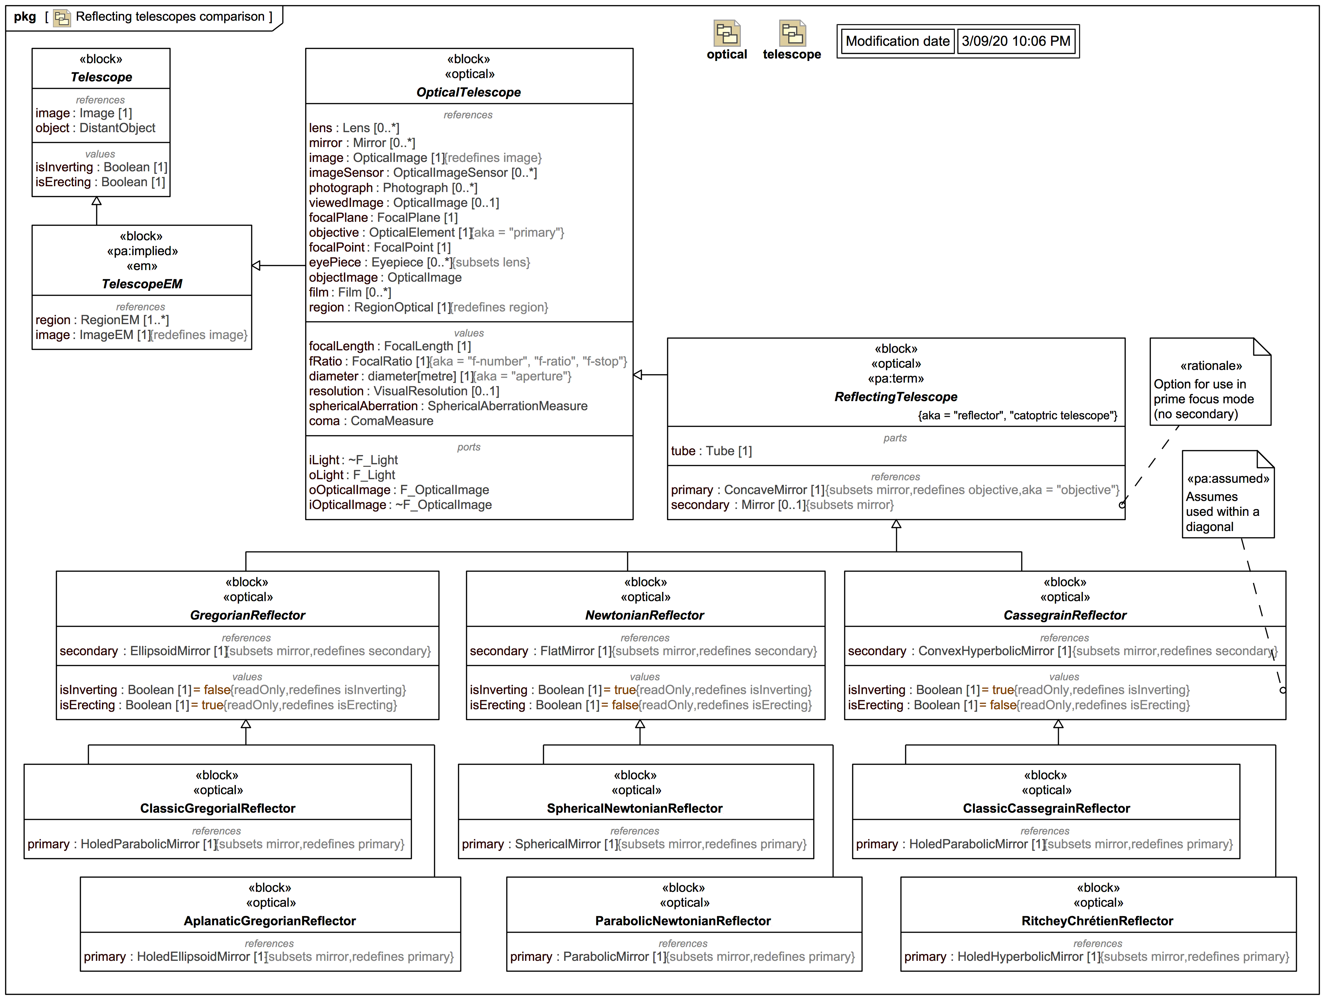Select the Telescope block header
This screenshot has height=1000, width=1325.
101,77
